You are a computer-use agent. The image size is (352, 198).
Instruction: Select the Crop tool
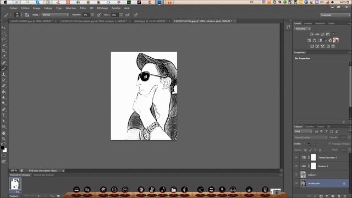[x=4, y=51]
